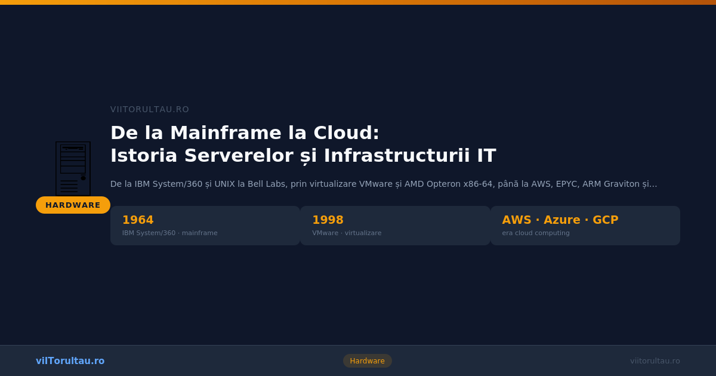Click the orange HARDWARE badge
The width and height of the screenshot is (716, 376).
(73, 205)
